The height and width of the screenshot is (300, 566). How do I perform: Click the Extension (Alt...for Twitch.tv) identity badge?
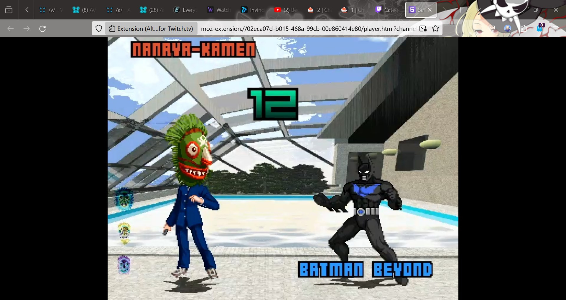pyautogui.click(x=151, y=29)
